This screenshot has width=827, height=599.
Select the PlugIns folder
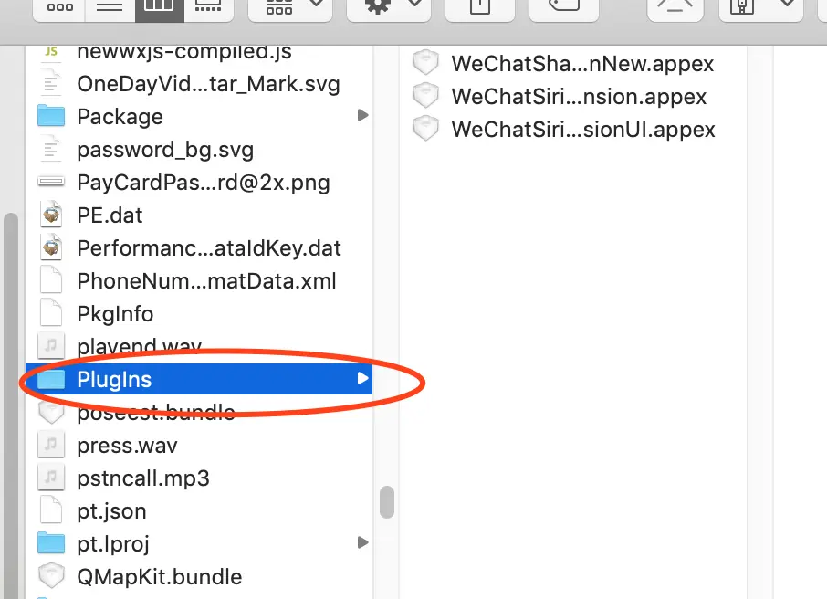tap(199, 379)
